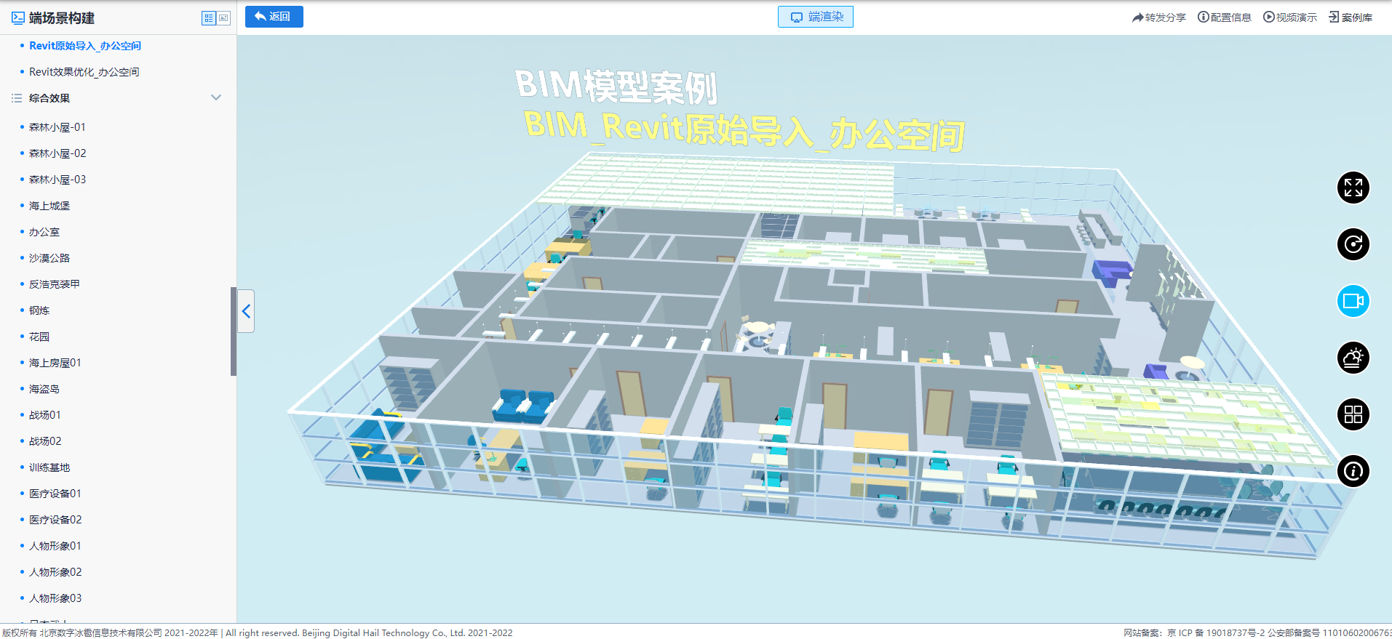
Task: Select 森林小屋-01 scene
Action: point(57,127)
